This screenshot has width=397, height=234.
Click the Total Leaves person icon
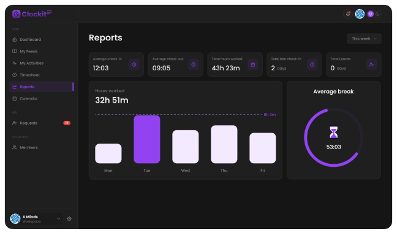[x=371, y=65]
